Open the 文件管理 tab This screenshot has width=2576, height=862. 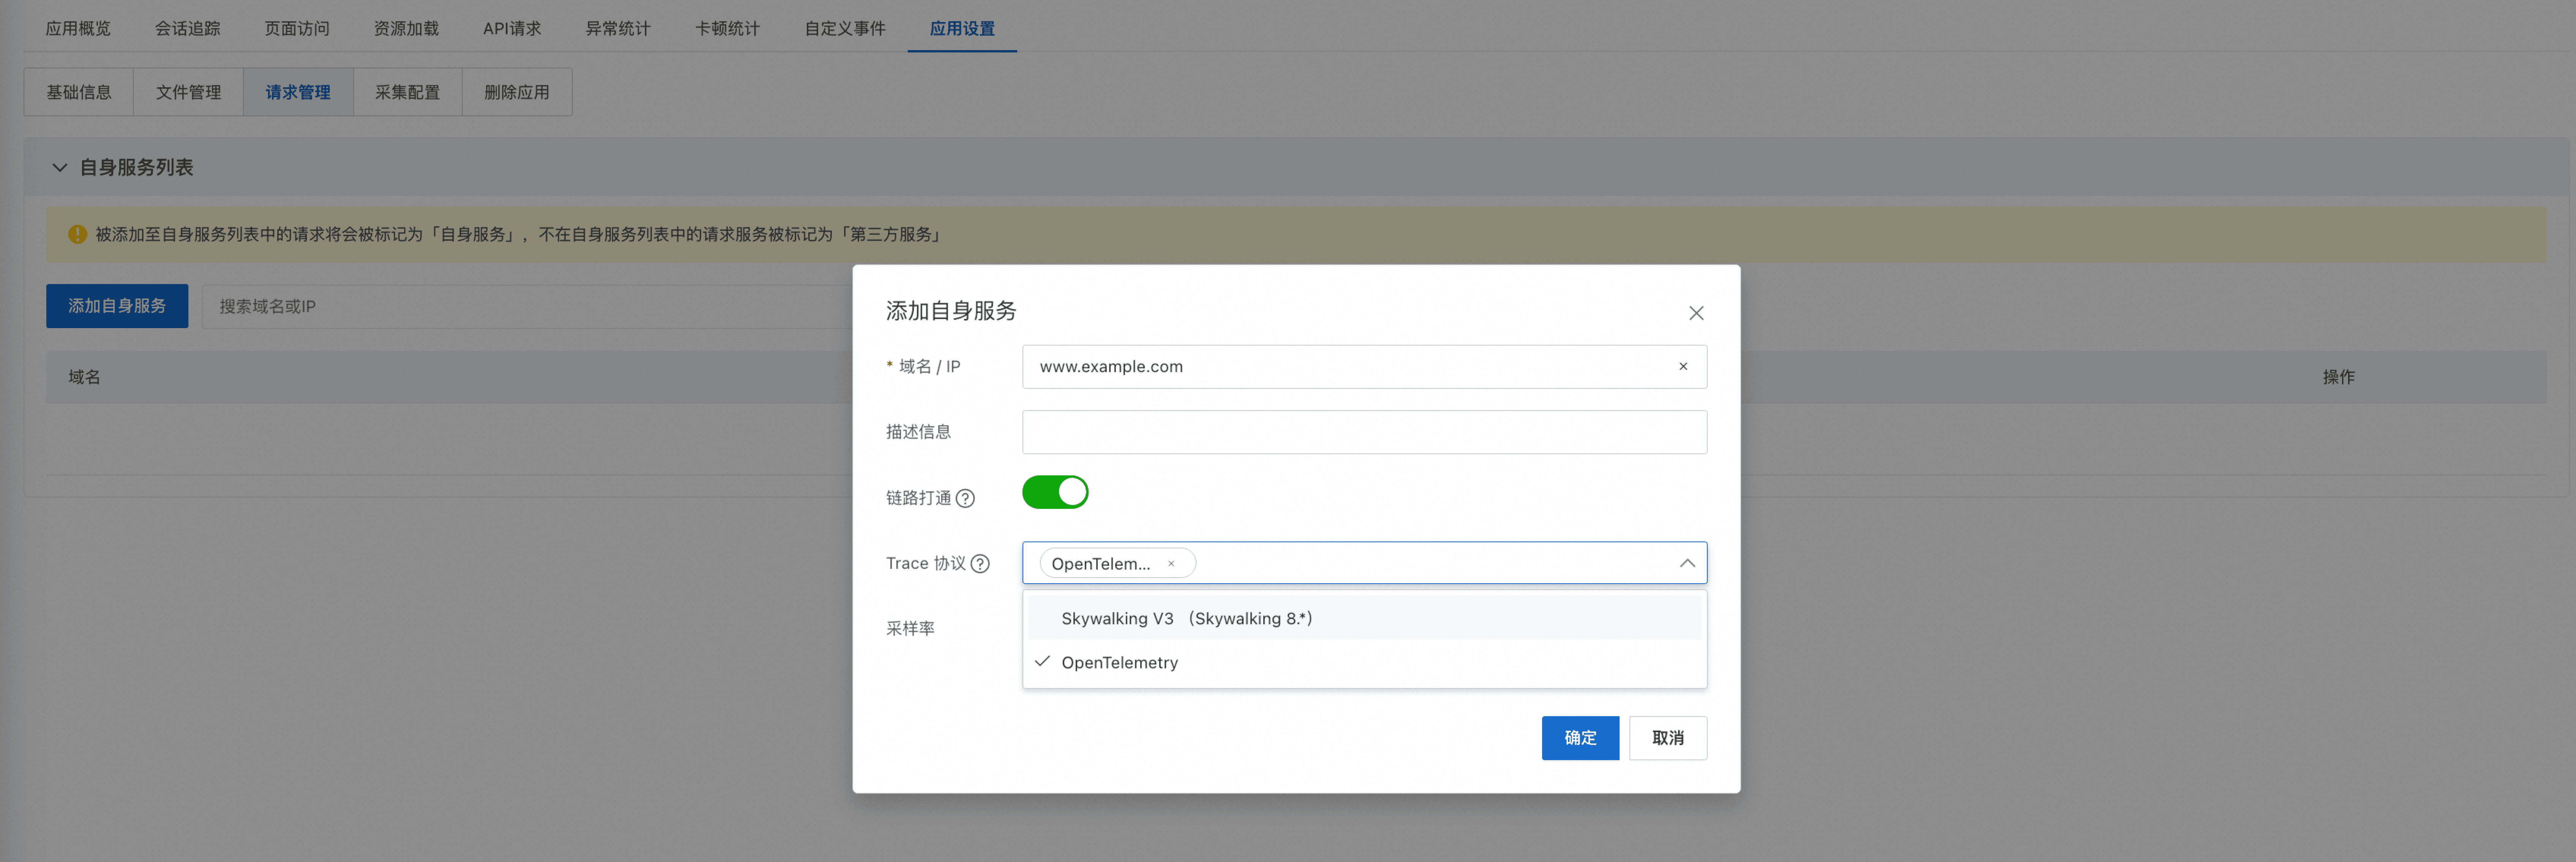pos(188,92)
